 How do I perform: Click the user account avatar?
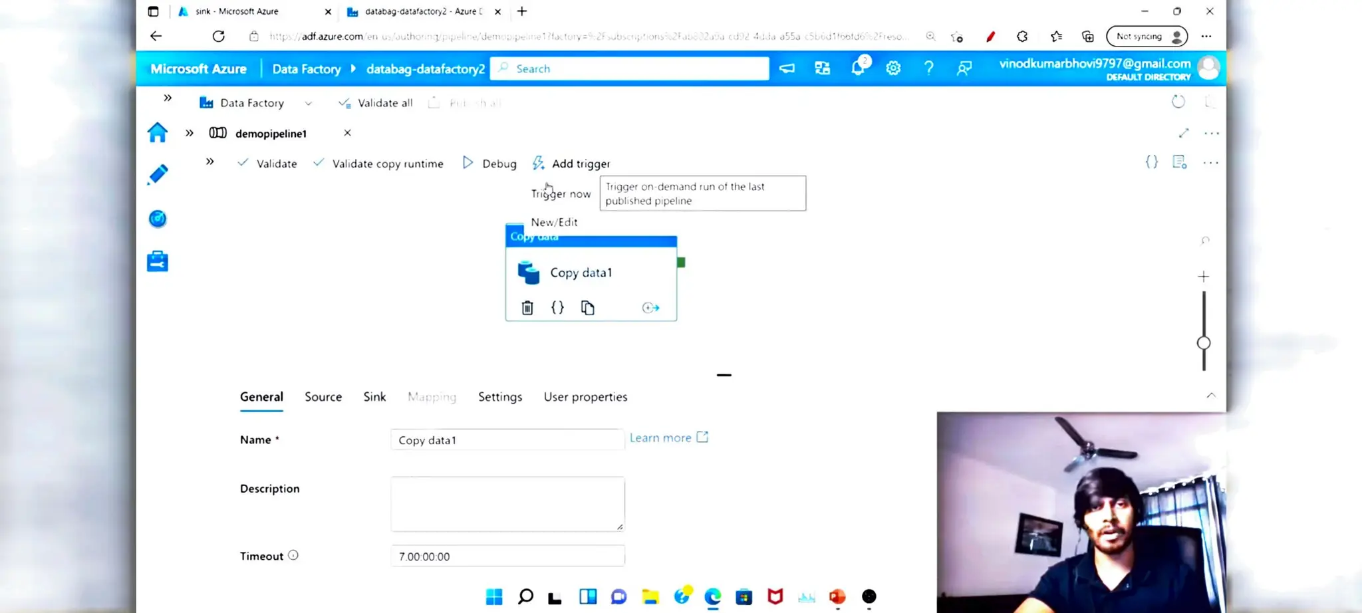[x=1208, y=68]
